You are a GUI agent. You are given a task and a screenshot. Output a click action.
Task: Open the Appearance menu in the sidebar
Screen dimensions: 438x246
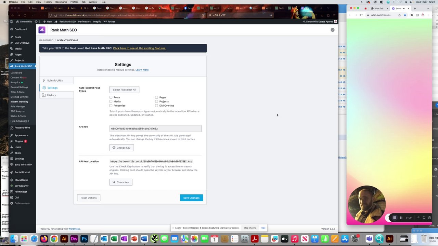(x=21, y=135)
